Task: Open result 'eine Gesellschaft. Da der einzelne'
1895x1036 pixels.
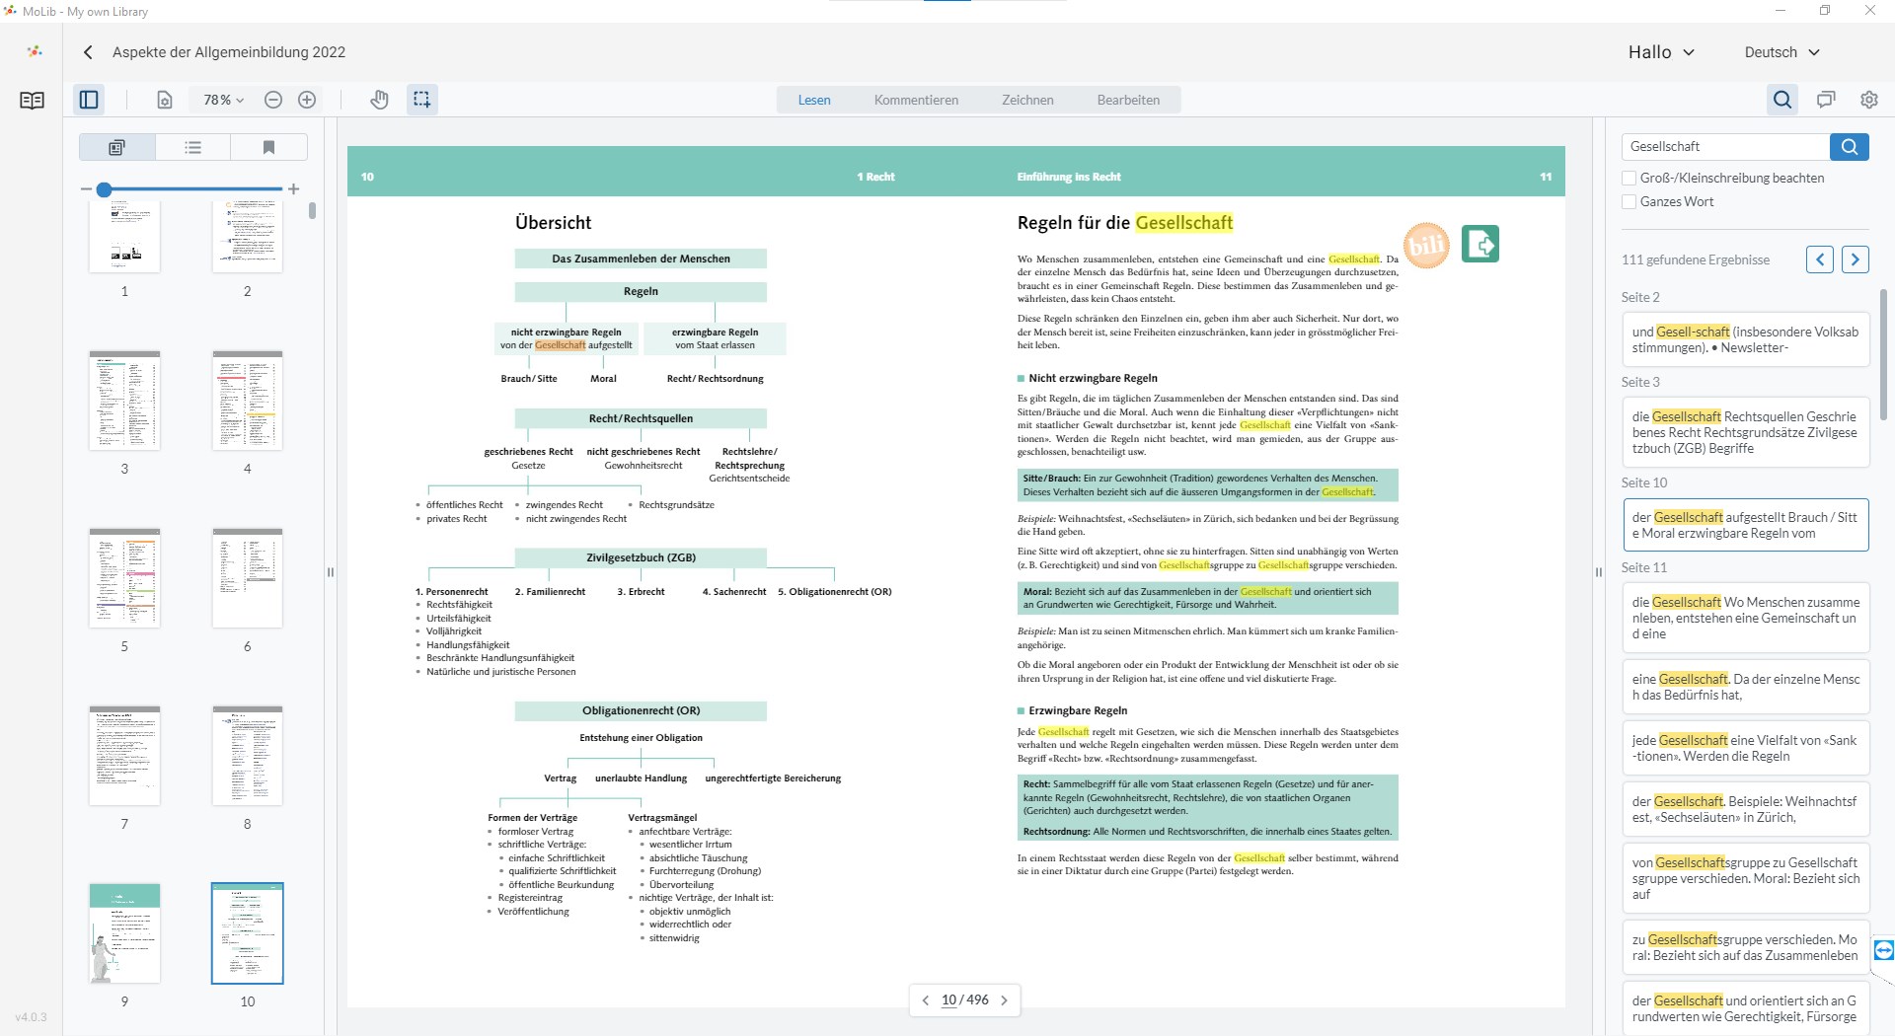Action: 1745,687
